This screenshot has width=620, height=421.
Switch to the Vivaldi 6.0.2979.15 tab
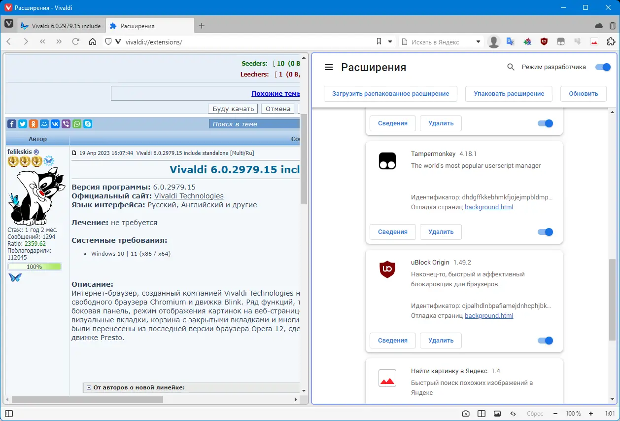pyautogui.click(x=61, y=26)
